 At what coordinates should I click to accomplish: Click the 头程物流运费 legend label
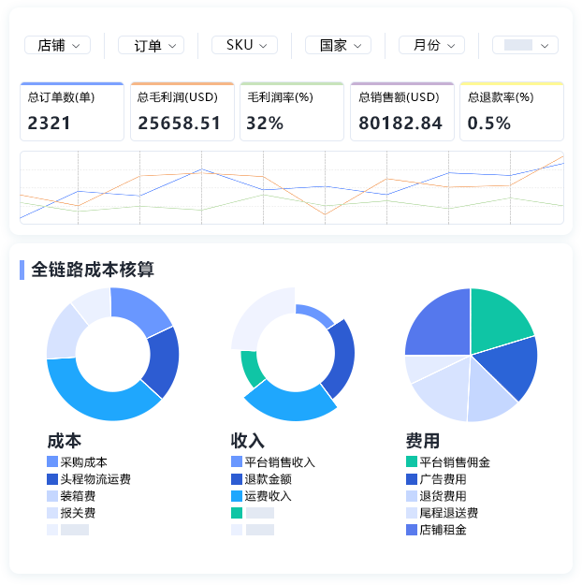pos(95,479)
